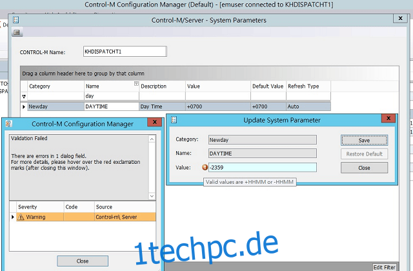Click the red exclamation mark beside Value field
This screenshot has width=413, height=271.
pos(205,167)
